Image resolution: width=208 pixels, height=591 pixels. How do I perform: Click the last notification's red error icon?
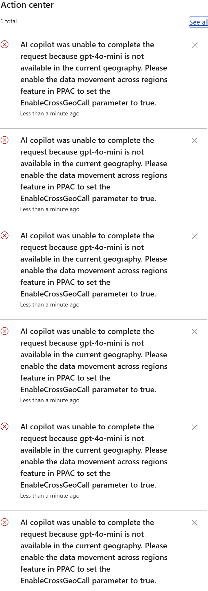(x=5, y=522)
